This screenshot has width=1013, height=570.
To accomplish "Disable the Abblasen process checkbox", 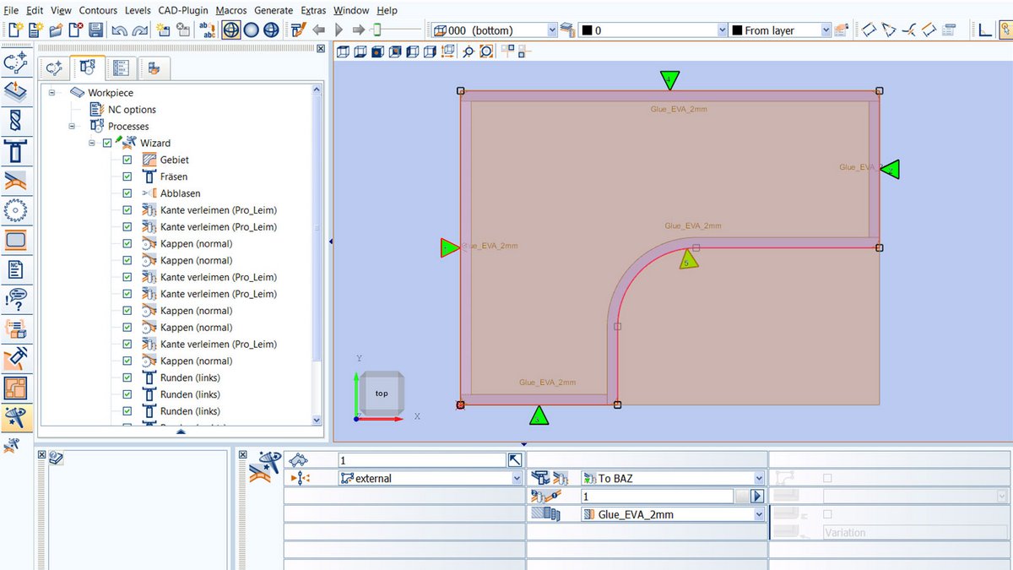I will click(x=127, y=193).
